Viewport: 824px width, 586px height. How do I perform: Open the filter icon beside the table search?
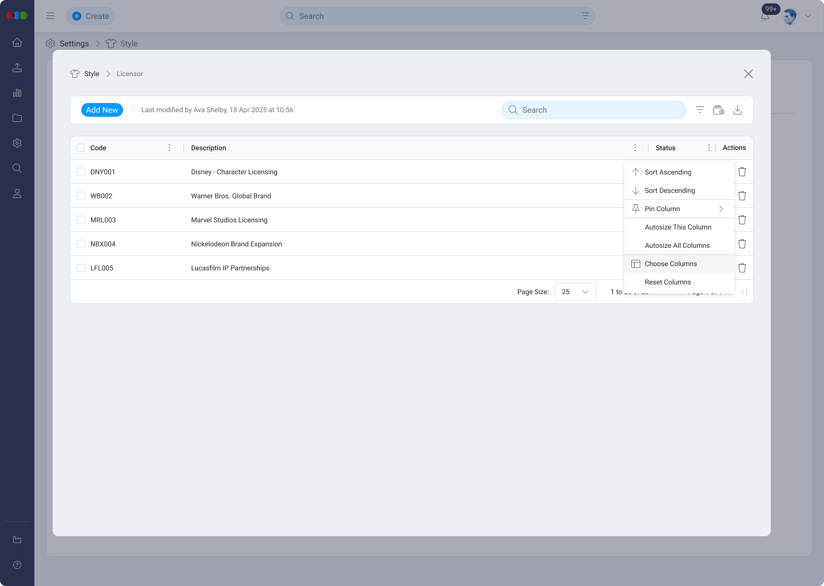tap(699, 110)
